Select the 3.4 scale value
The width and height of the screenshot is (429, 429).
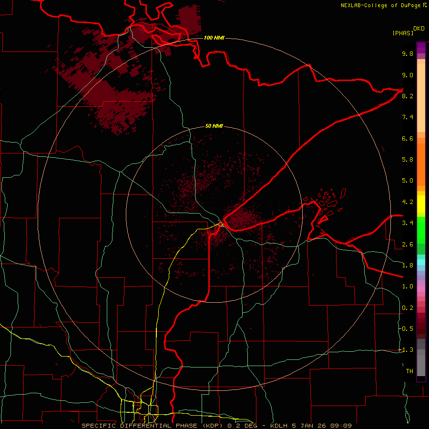[x=408, y=223]
